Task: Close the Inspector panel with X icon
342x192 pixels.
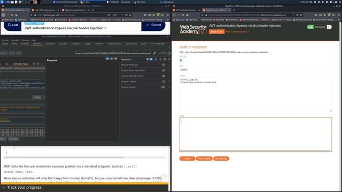Action: [169, 59]
